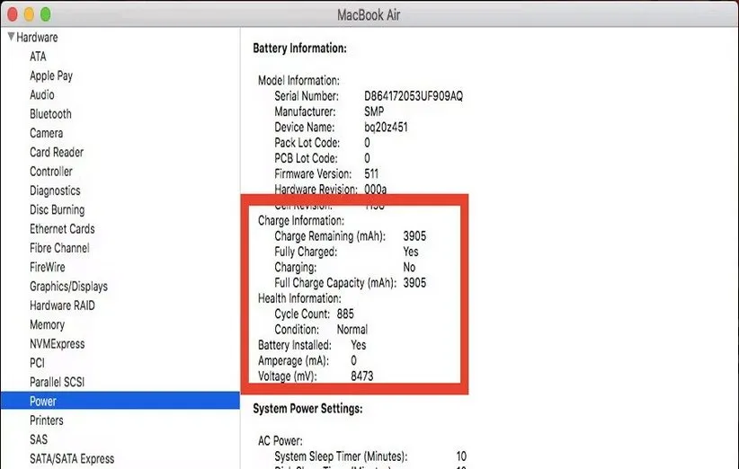
Task: Open Card Reader information
Action: (x=57, y=153)
